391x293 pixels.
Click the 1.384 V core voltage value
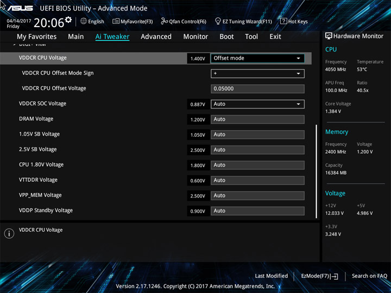333,111
